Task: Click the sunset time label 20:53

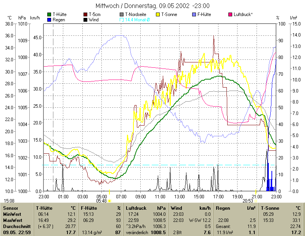Action: pos(248,201)
